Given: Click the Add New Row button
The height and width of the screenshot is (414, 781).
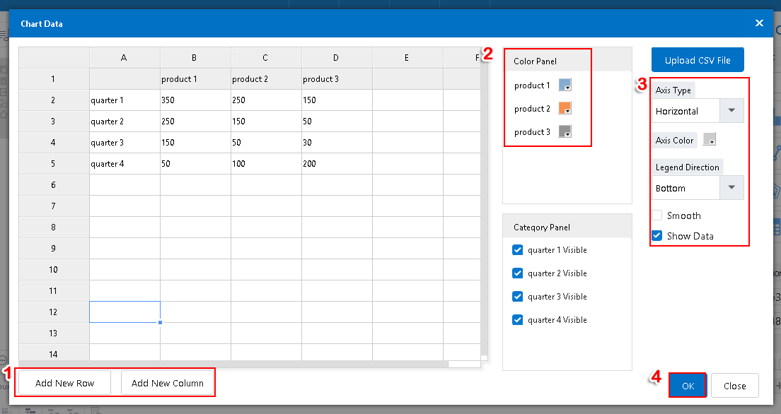Looking at the screenshot, I should (65, 383).
